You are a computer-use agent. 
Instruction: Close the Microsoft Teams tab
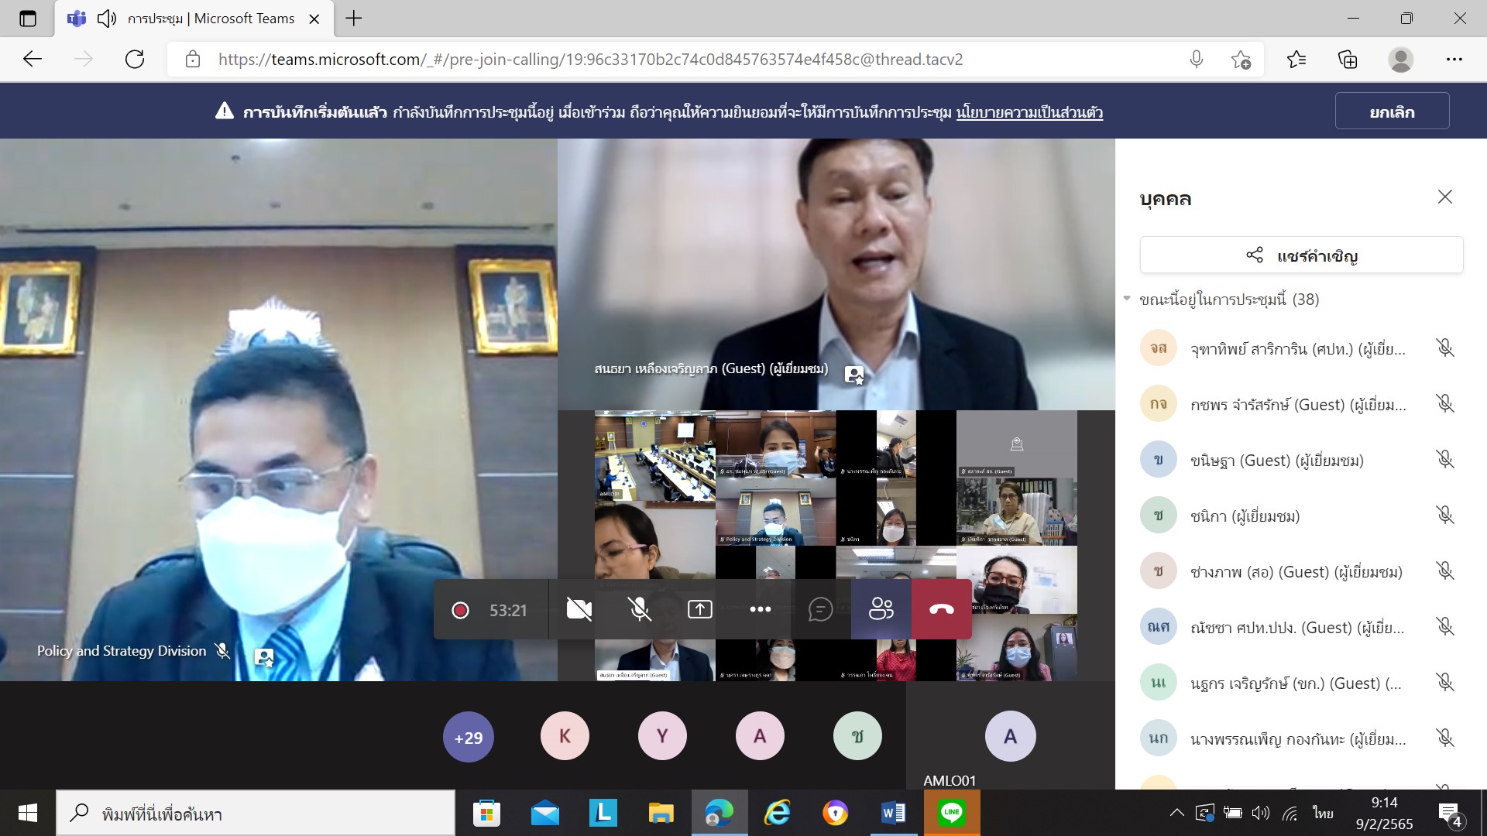pyautogui.click(x=314, y=19)
